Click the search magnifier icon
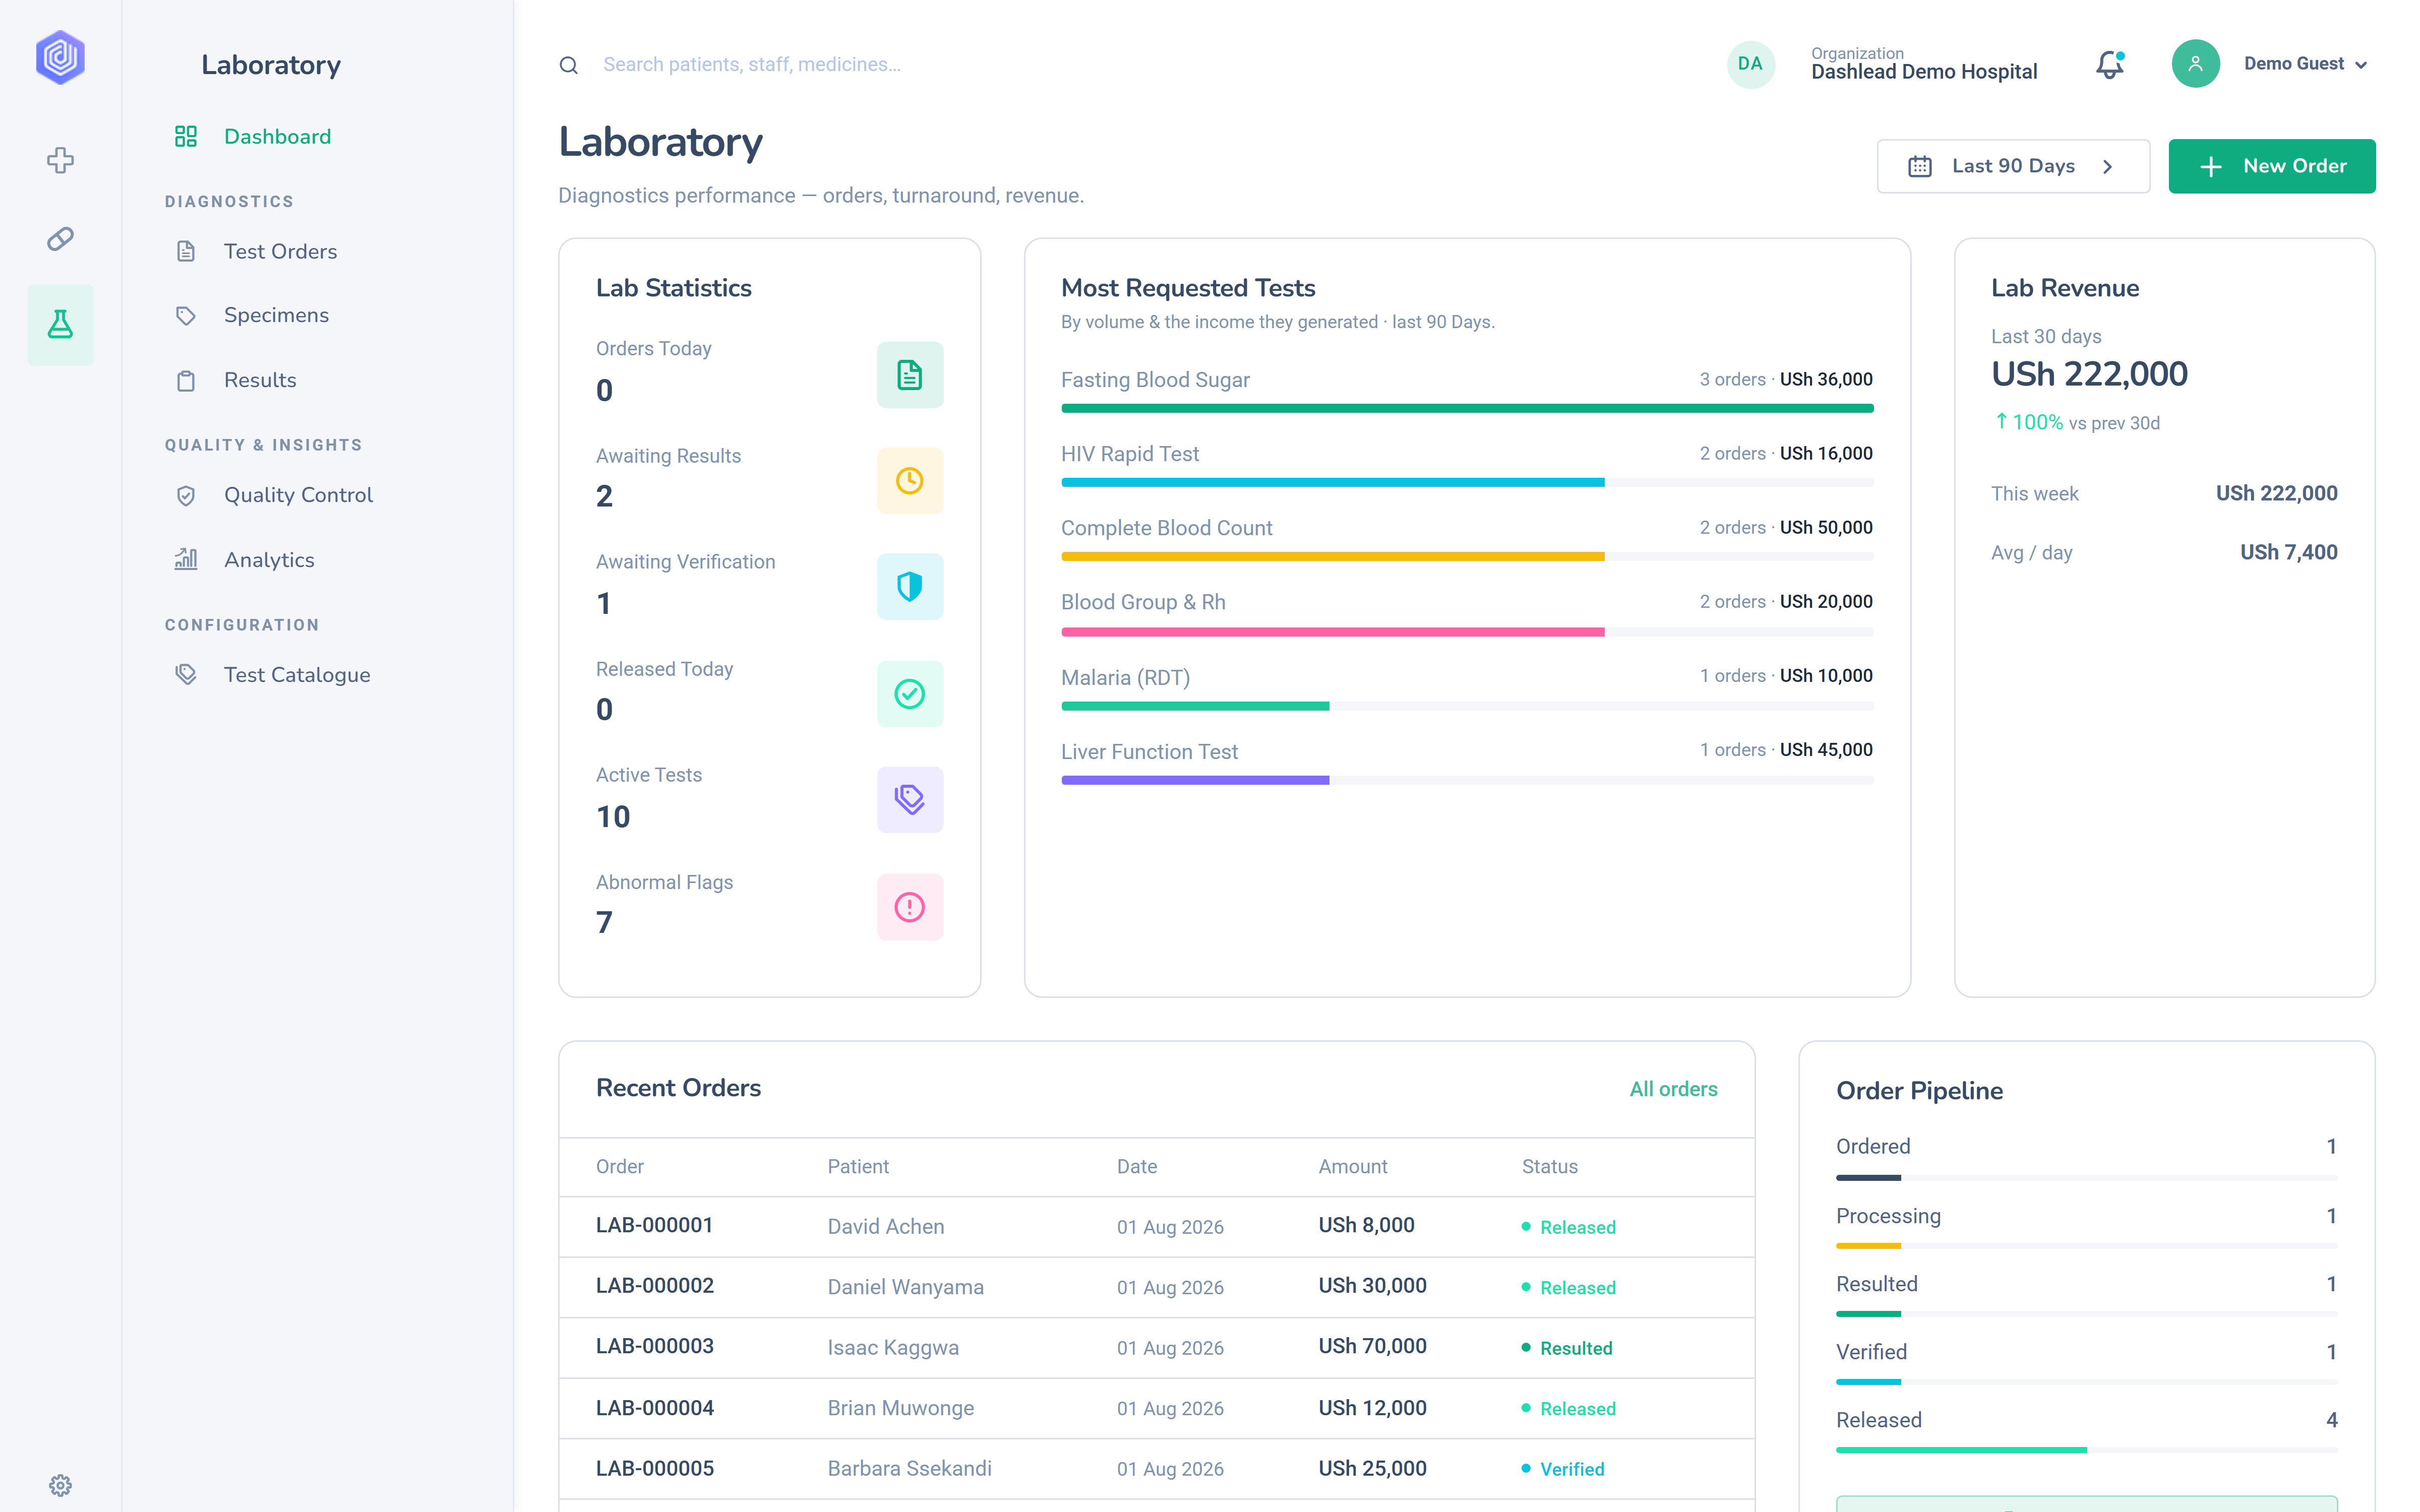The image size is (2420, 1512). click(568, 65)
